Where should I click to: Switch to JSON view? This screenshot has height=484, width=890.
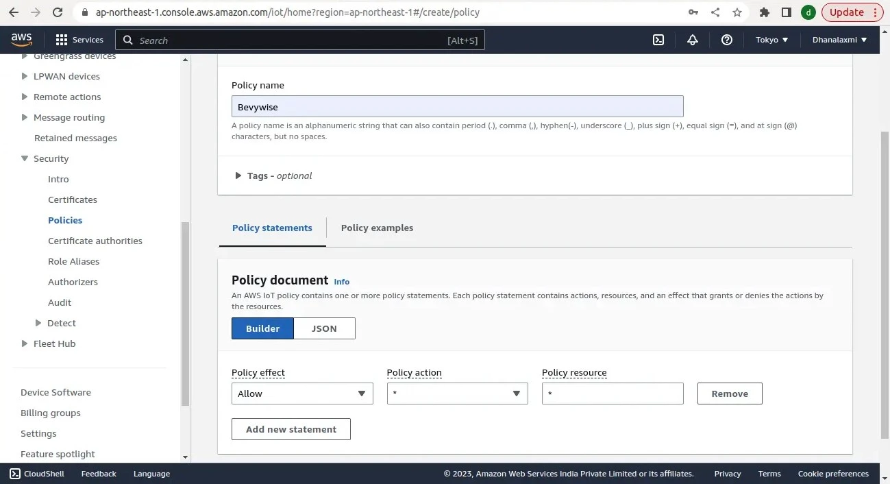[324, 328]
